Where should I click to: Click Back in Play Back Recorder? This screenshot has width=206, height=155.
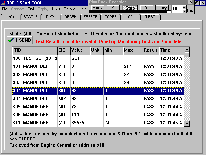[98, 8]
